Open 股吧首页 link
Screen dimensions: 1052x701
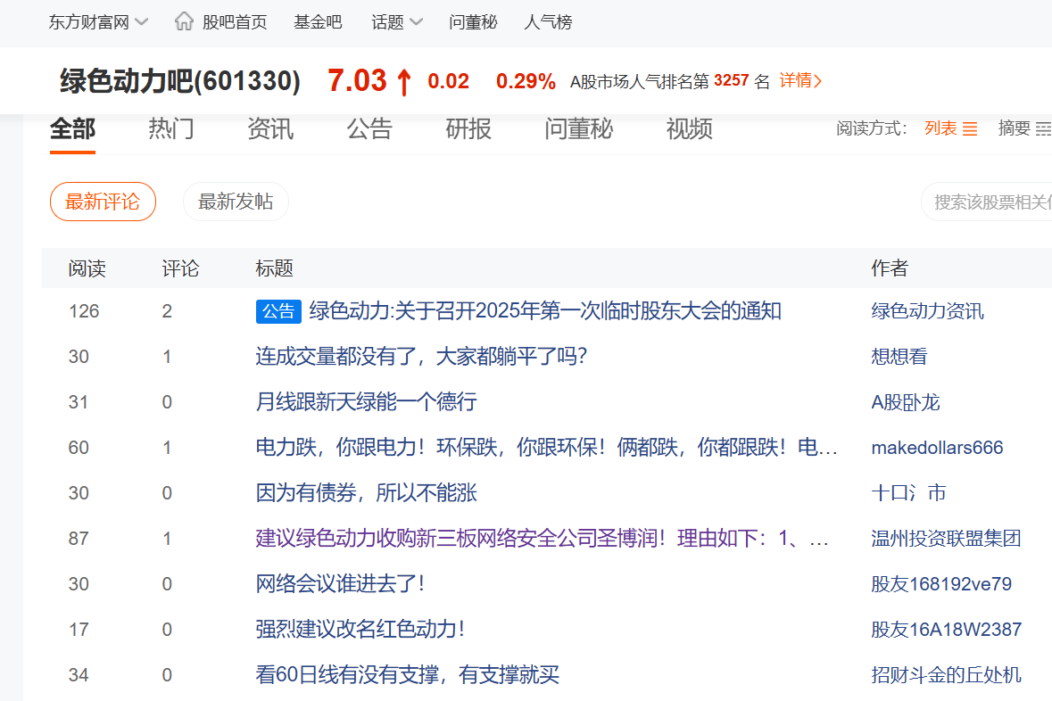(235, 22)
